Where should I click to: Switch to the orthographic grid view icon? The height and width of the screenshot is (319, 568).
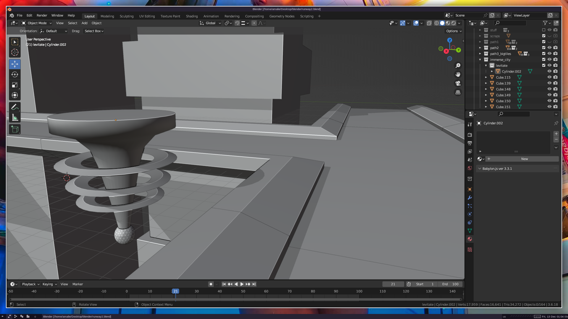(458, 92)
